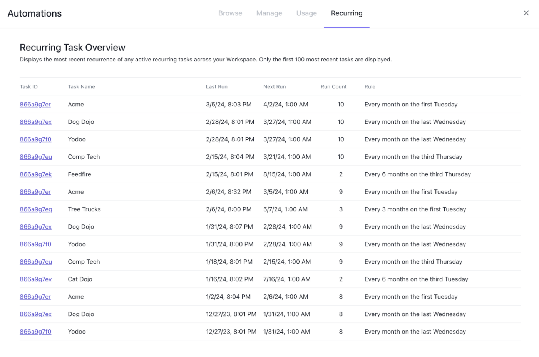The image size is (539, 357).
Task: Click the Task Name column header
Action: pyautogui.click(x=81, y=87)
